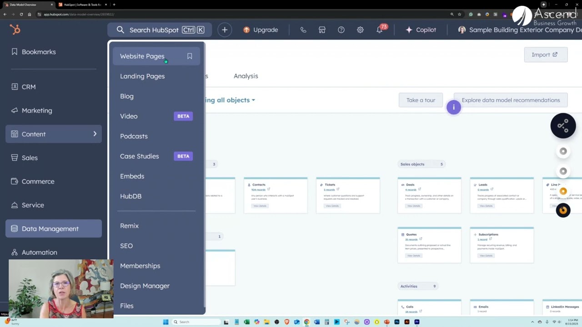Click the Import button
This screenshot has width=582, height=327.
[x=546, y=54]
